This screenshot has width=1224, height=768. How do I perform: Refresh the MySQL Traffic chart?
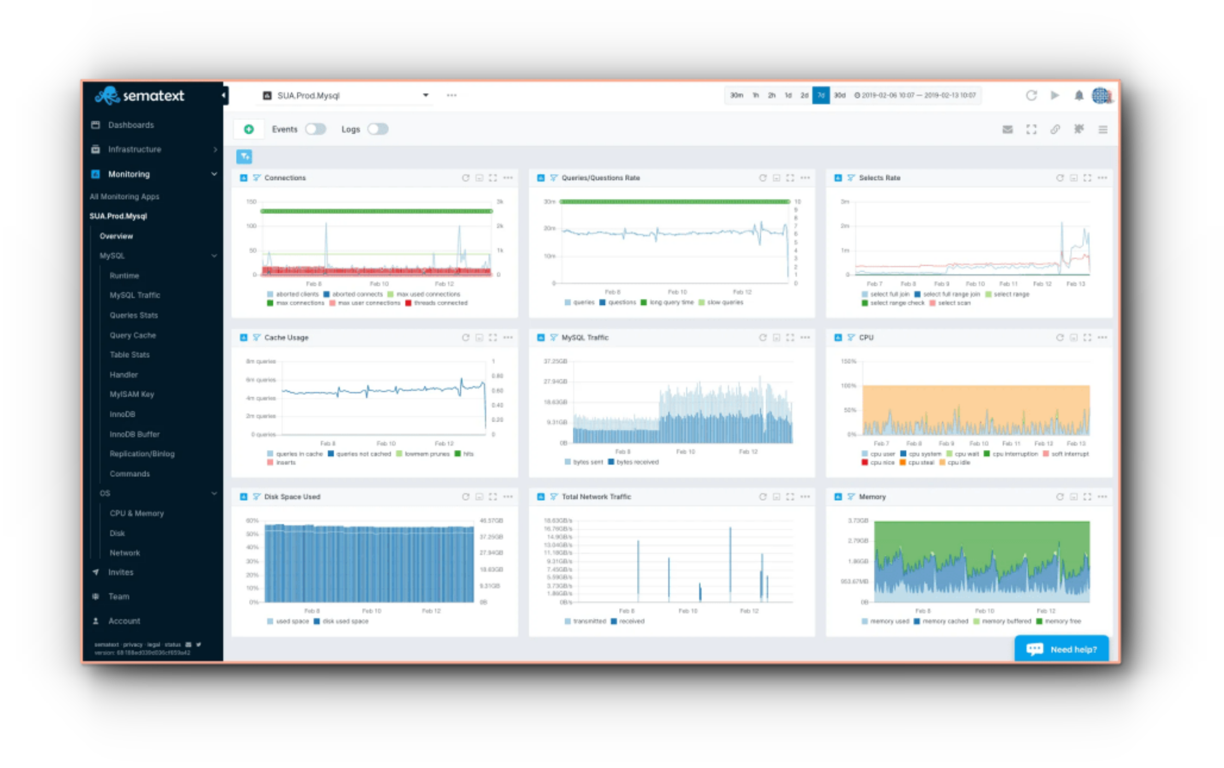pos(763,338)
